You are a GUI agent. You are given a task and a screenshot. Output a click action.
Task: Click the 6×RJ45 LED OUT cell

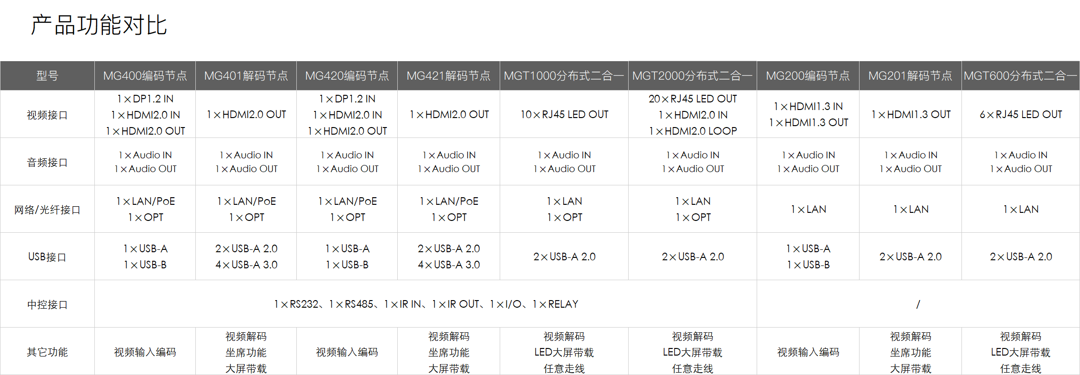point(1021,114)
